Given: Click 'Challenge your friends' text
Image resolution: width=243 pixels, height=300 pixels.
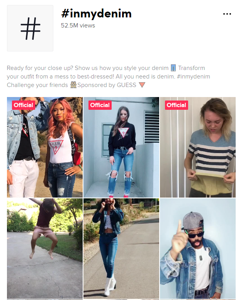Looking at the screenshot, I should (37, 85).
